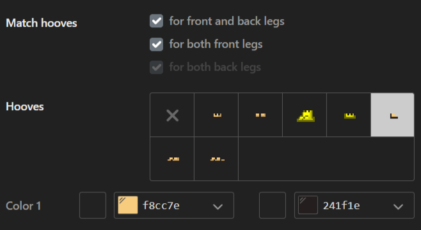Choose the second hoof style with three notches
This screenshot has height=230, width=421.
click(x=216, y=115)
